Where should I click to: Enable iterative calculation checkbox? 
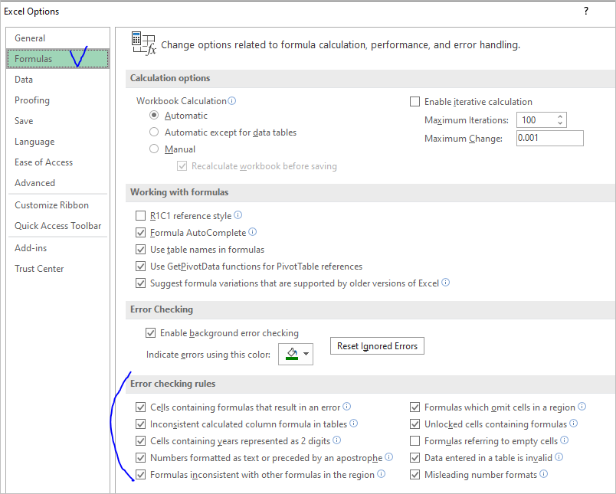point(414,102)
